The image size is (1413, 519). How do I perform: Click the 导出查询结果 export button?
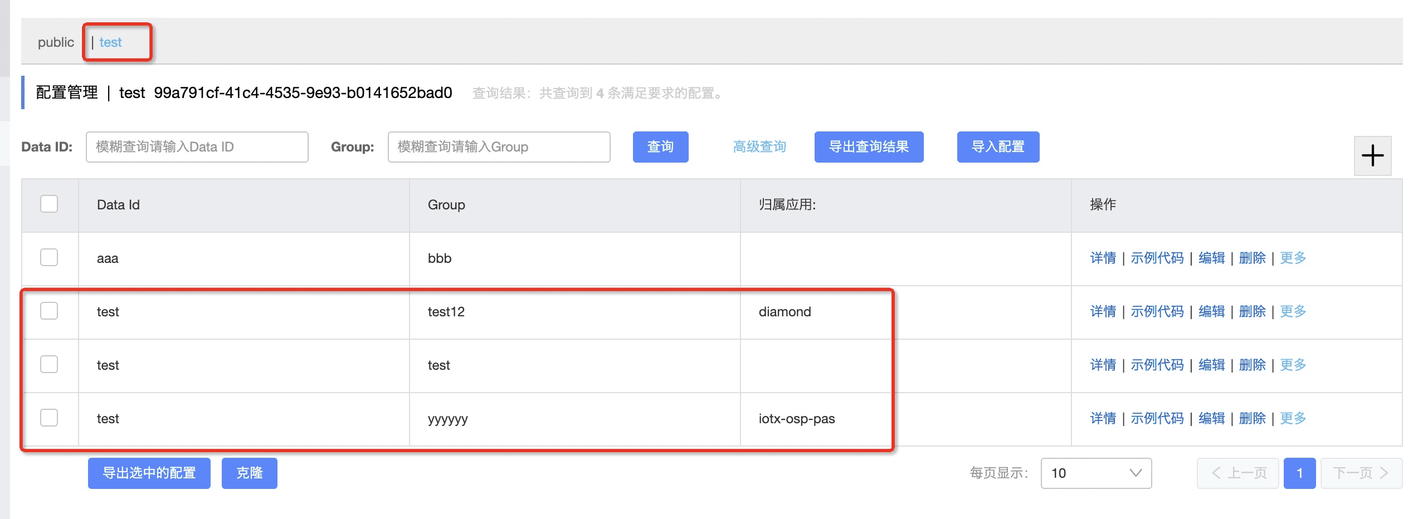(869, 147)
